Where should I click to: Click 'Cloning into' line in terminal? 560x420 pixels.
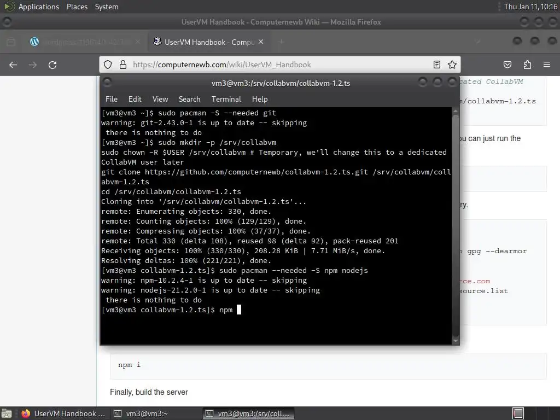pyautogui.click(x=203, y=201)
